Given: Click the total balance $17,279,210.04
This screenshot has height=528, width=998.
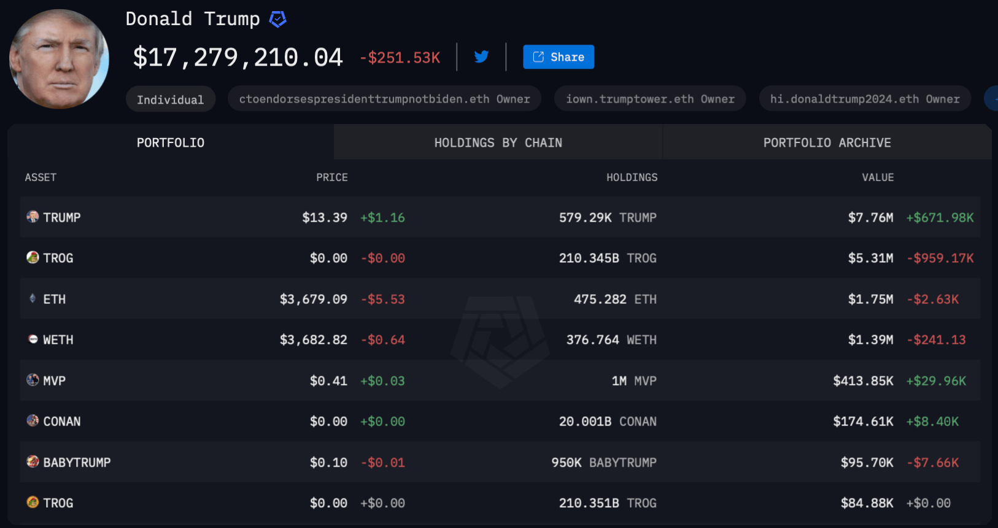Looking at the screenshot, I should (x=238, y=58).
